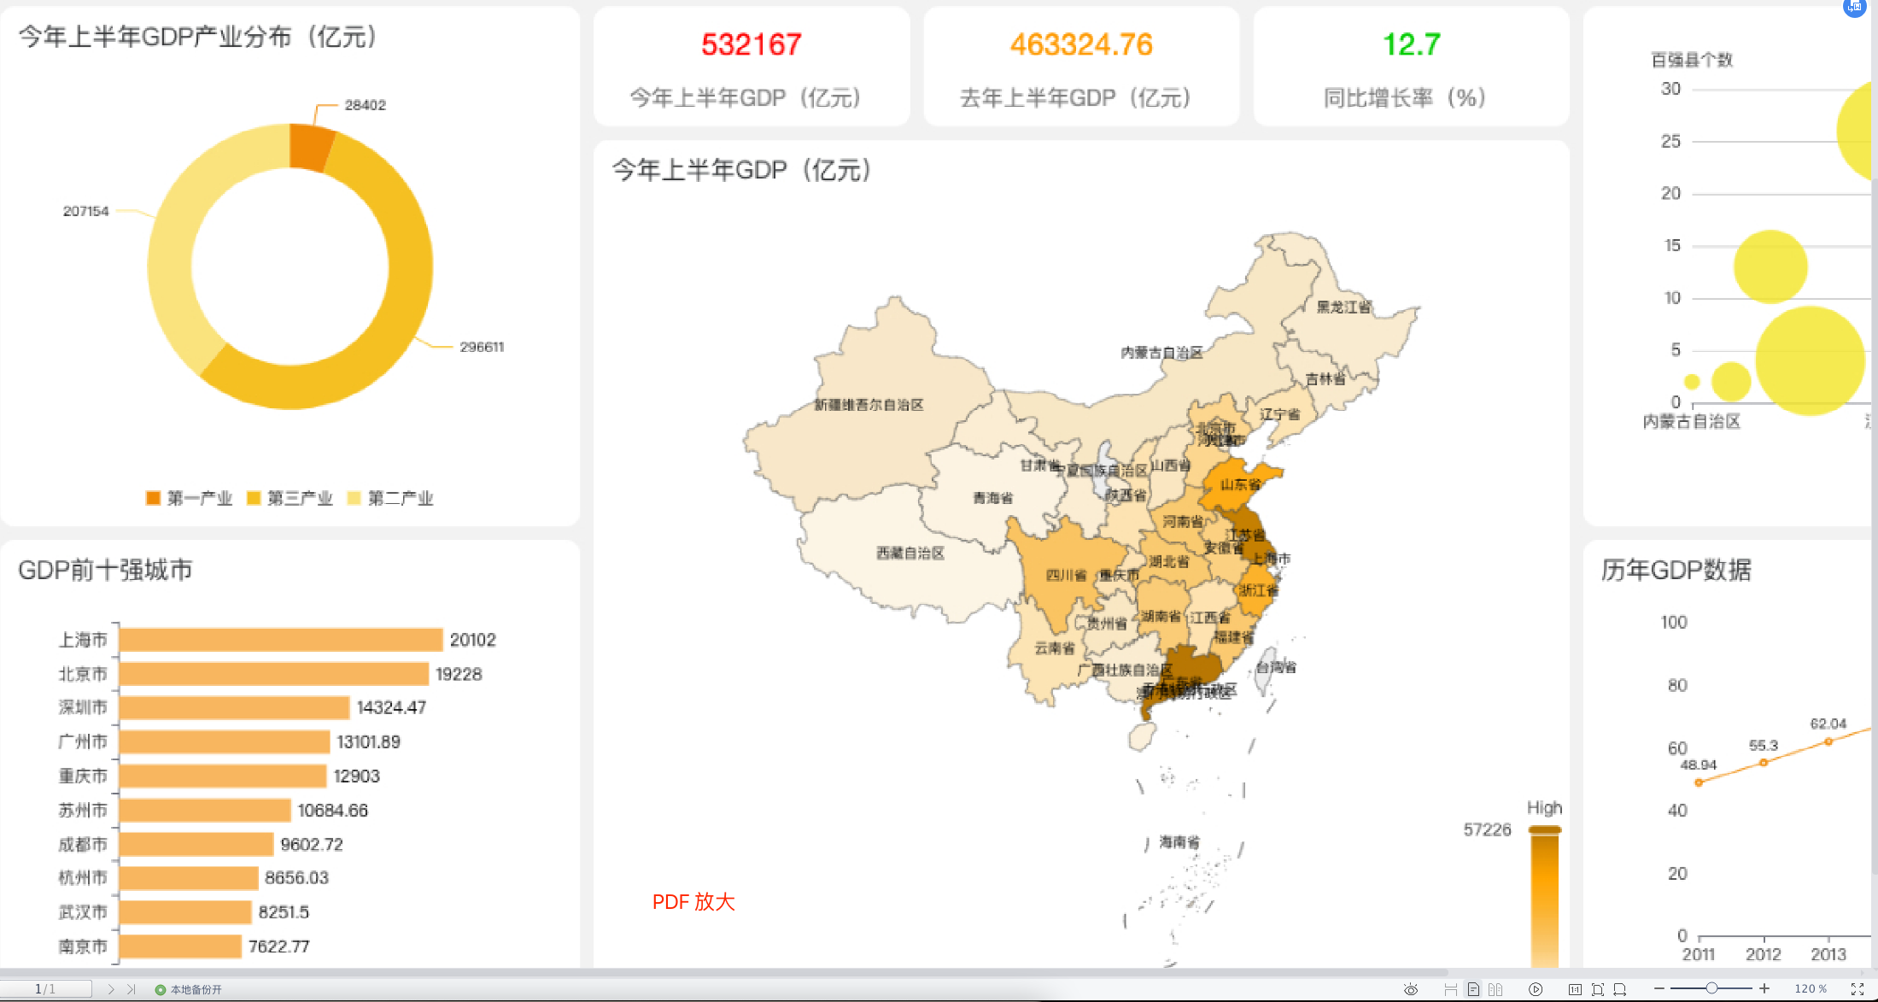The height and width of the screenshot is (1002, 1878).
Task: Go to next page with the arrow
Action: 112,988
